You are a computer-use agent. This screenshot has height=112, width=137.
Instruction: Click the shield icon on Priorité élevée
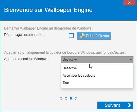[x=82, y=36]
